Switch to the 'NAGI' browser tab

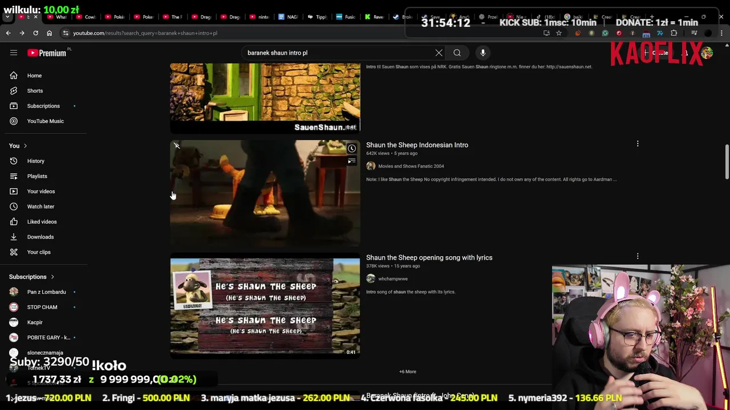[x=287, y=17]
